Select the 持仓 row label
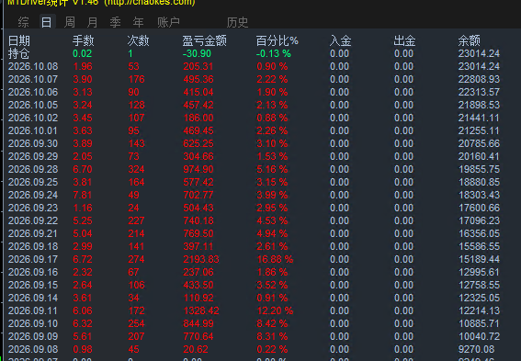The height and width of the screenshot is (361, 521). (19, 53)
